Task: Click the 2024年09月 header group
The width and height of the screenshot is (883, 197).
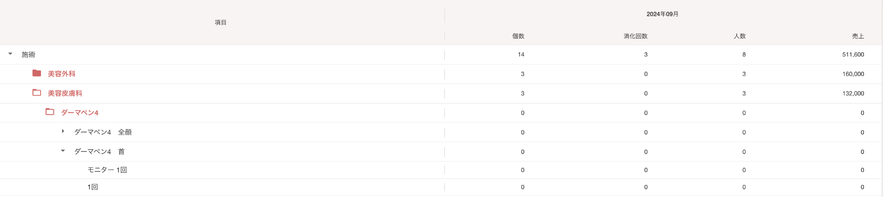Action: tap(662, 14)
